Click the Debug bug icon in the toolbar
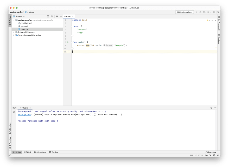229x168 pixels. [x=200, y=12]
